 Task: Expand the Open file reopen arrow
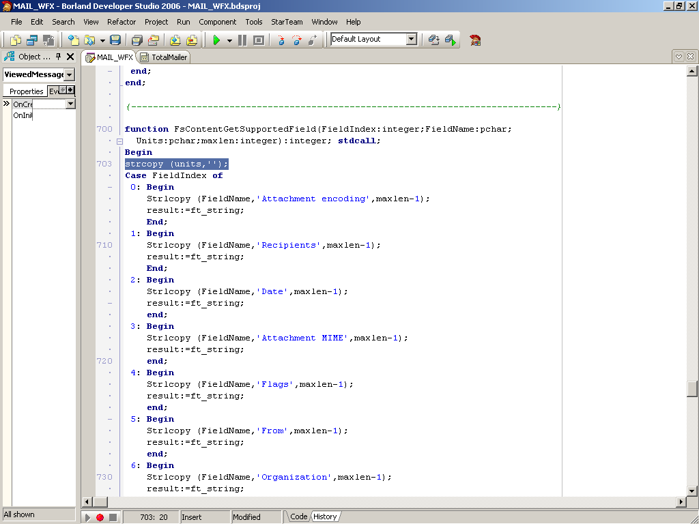click(x=102, y=40)
